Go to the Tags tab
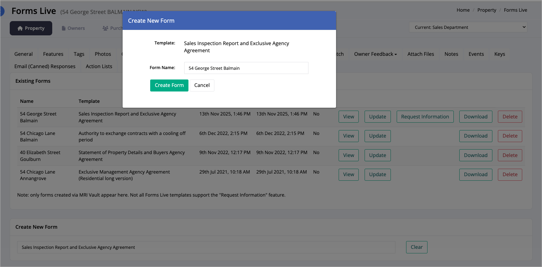The image size is (542, 267). tap(79, 54)
